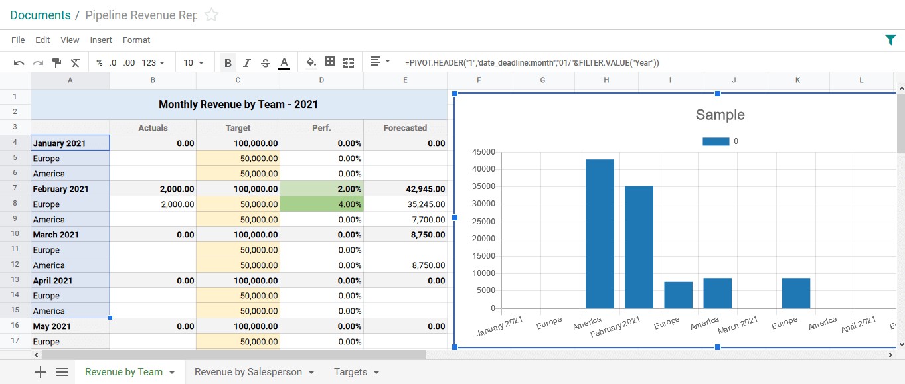Open the font size 10 dropdown

click(x=193, y=62)
